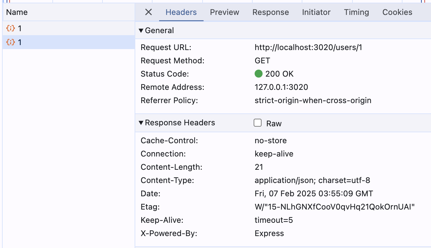
Task: Enable the Raw headers checkbox
Action: pos(258,123)
